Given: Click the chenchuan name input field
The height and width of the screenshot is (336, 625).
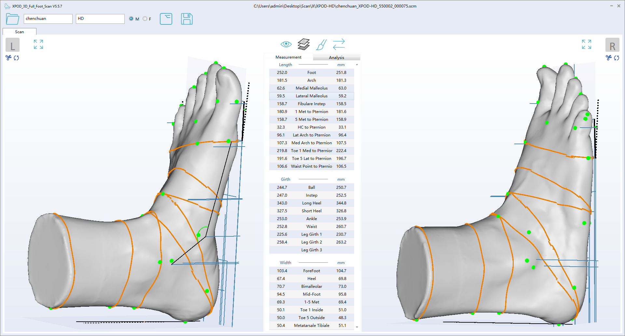Looking at the screenshot, I should pyautogui.click(x=48, y=19).
